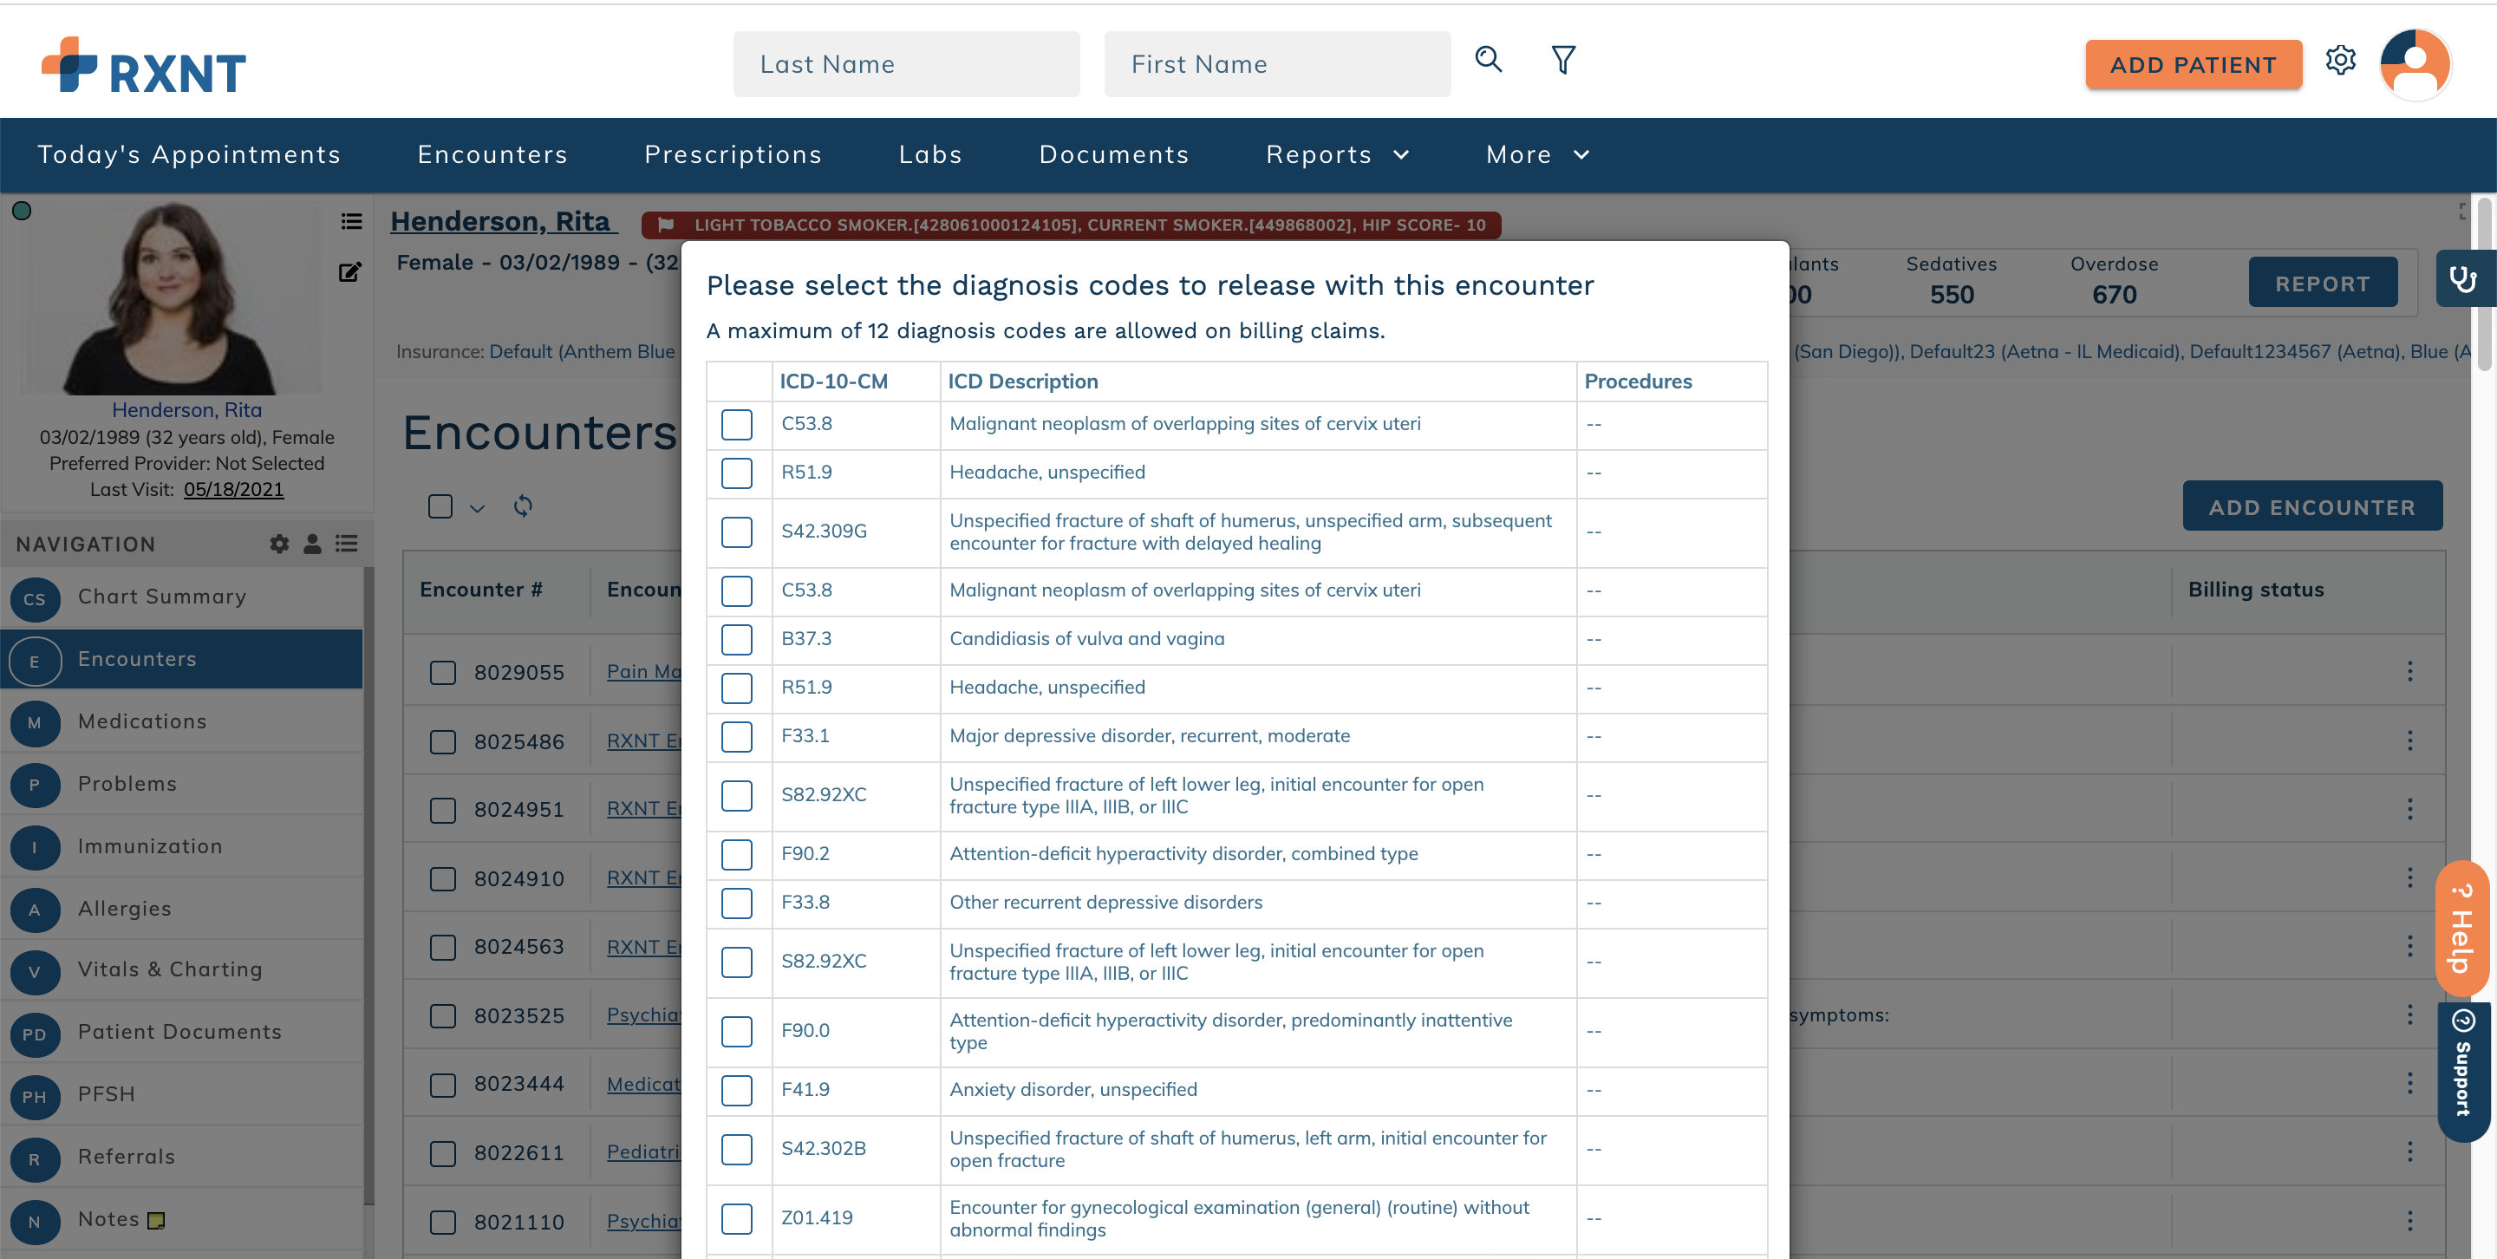Switch to the Prescriptions tab
Viewport: 2497px width, 1259px height.
click(733, 154)
